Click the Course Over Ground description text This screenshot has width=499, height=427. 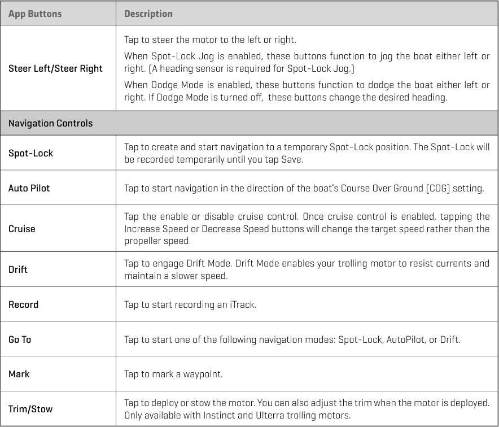(x=304, y=188)
